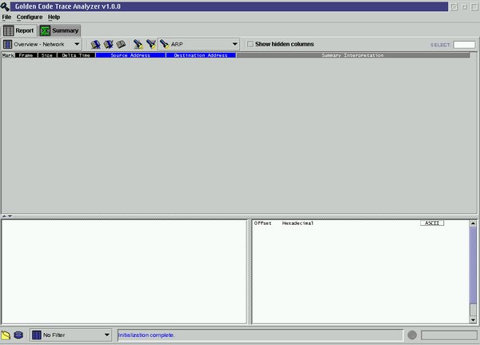Viewport: 480px width, 345px height.
Task: Click the 'Offset' label in hex pane
Action: pos(262,223)
